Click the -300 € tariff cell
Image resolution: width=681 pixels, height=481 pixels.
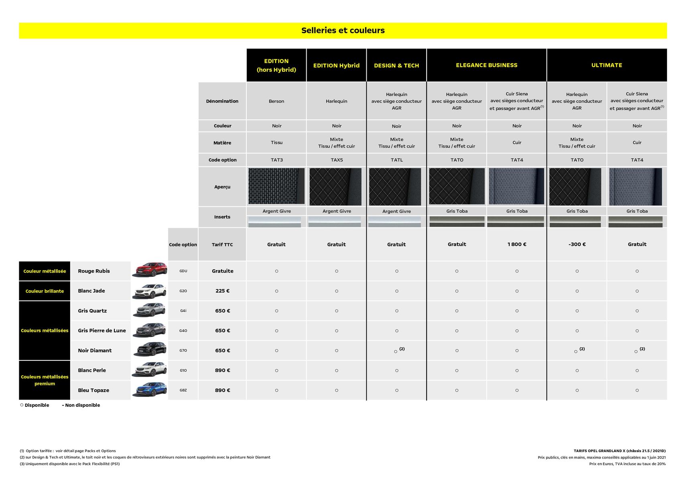[x=577, y=244]
